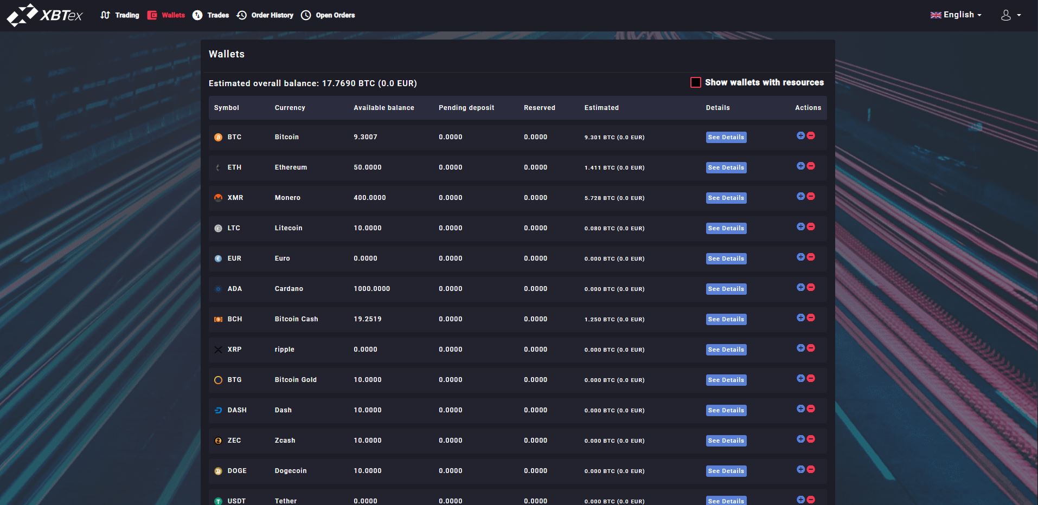Click the Bitcoin coin icon
This screenshot has width=1038, height=505.
tap(218, 138)
